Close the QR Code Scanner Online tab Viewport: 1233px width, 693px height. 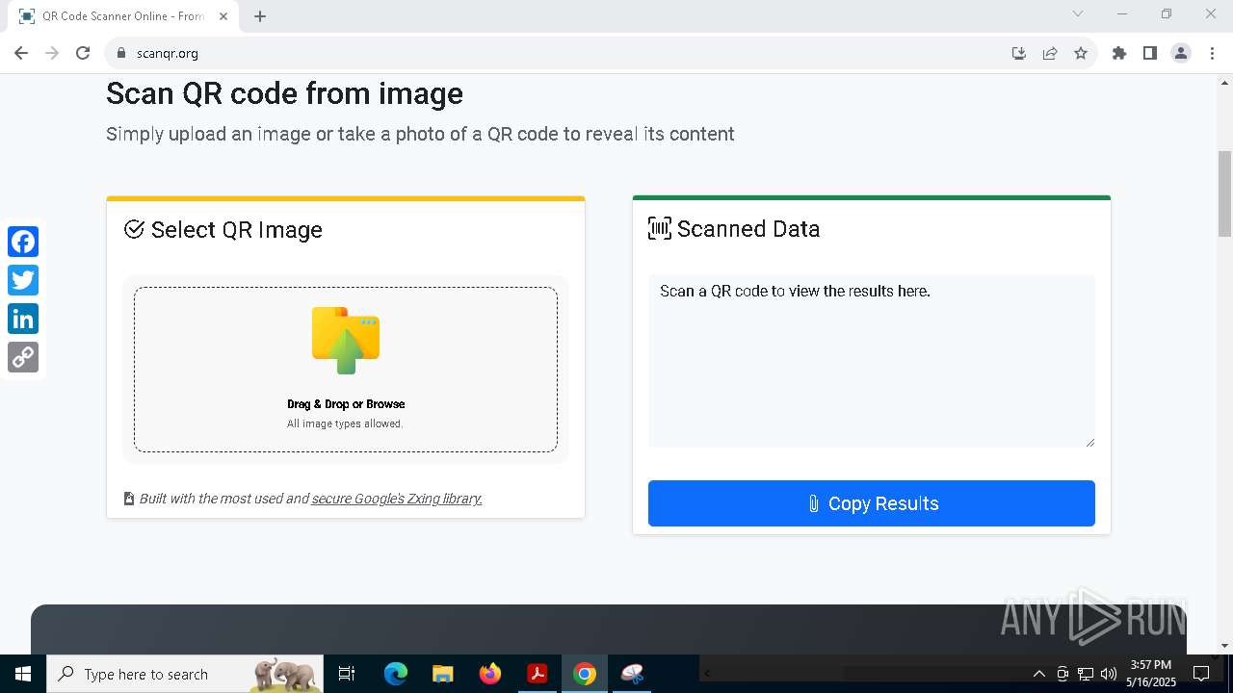point(224,16)
